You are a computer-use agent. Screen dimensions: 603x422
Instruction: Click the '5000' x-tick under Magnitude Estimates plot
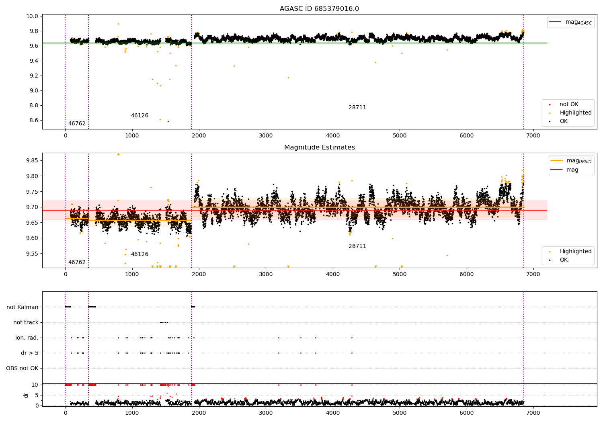click(x=400, y=274)
